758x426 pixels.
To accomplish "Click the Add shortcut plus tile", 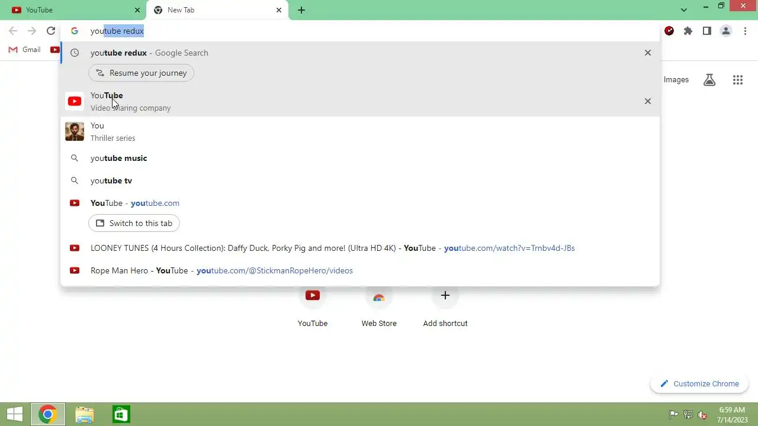I will (445, 306).
